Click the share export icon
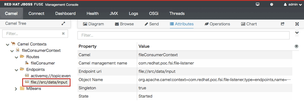 tap(283, 24)
